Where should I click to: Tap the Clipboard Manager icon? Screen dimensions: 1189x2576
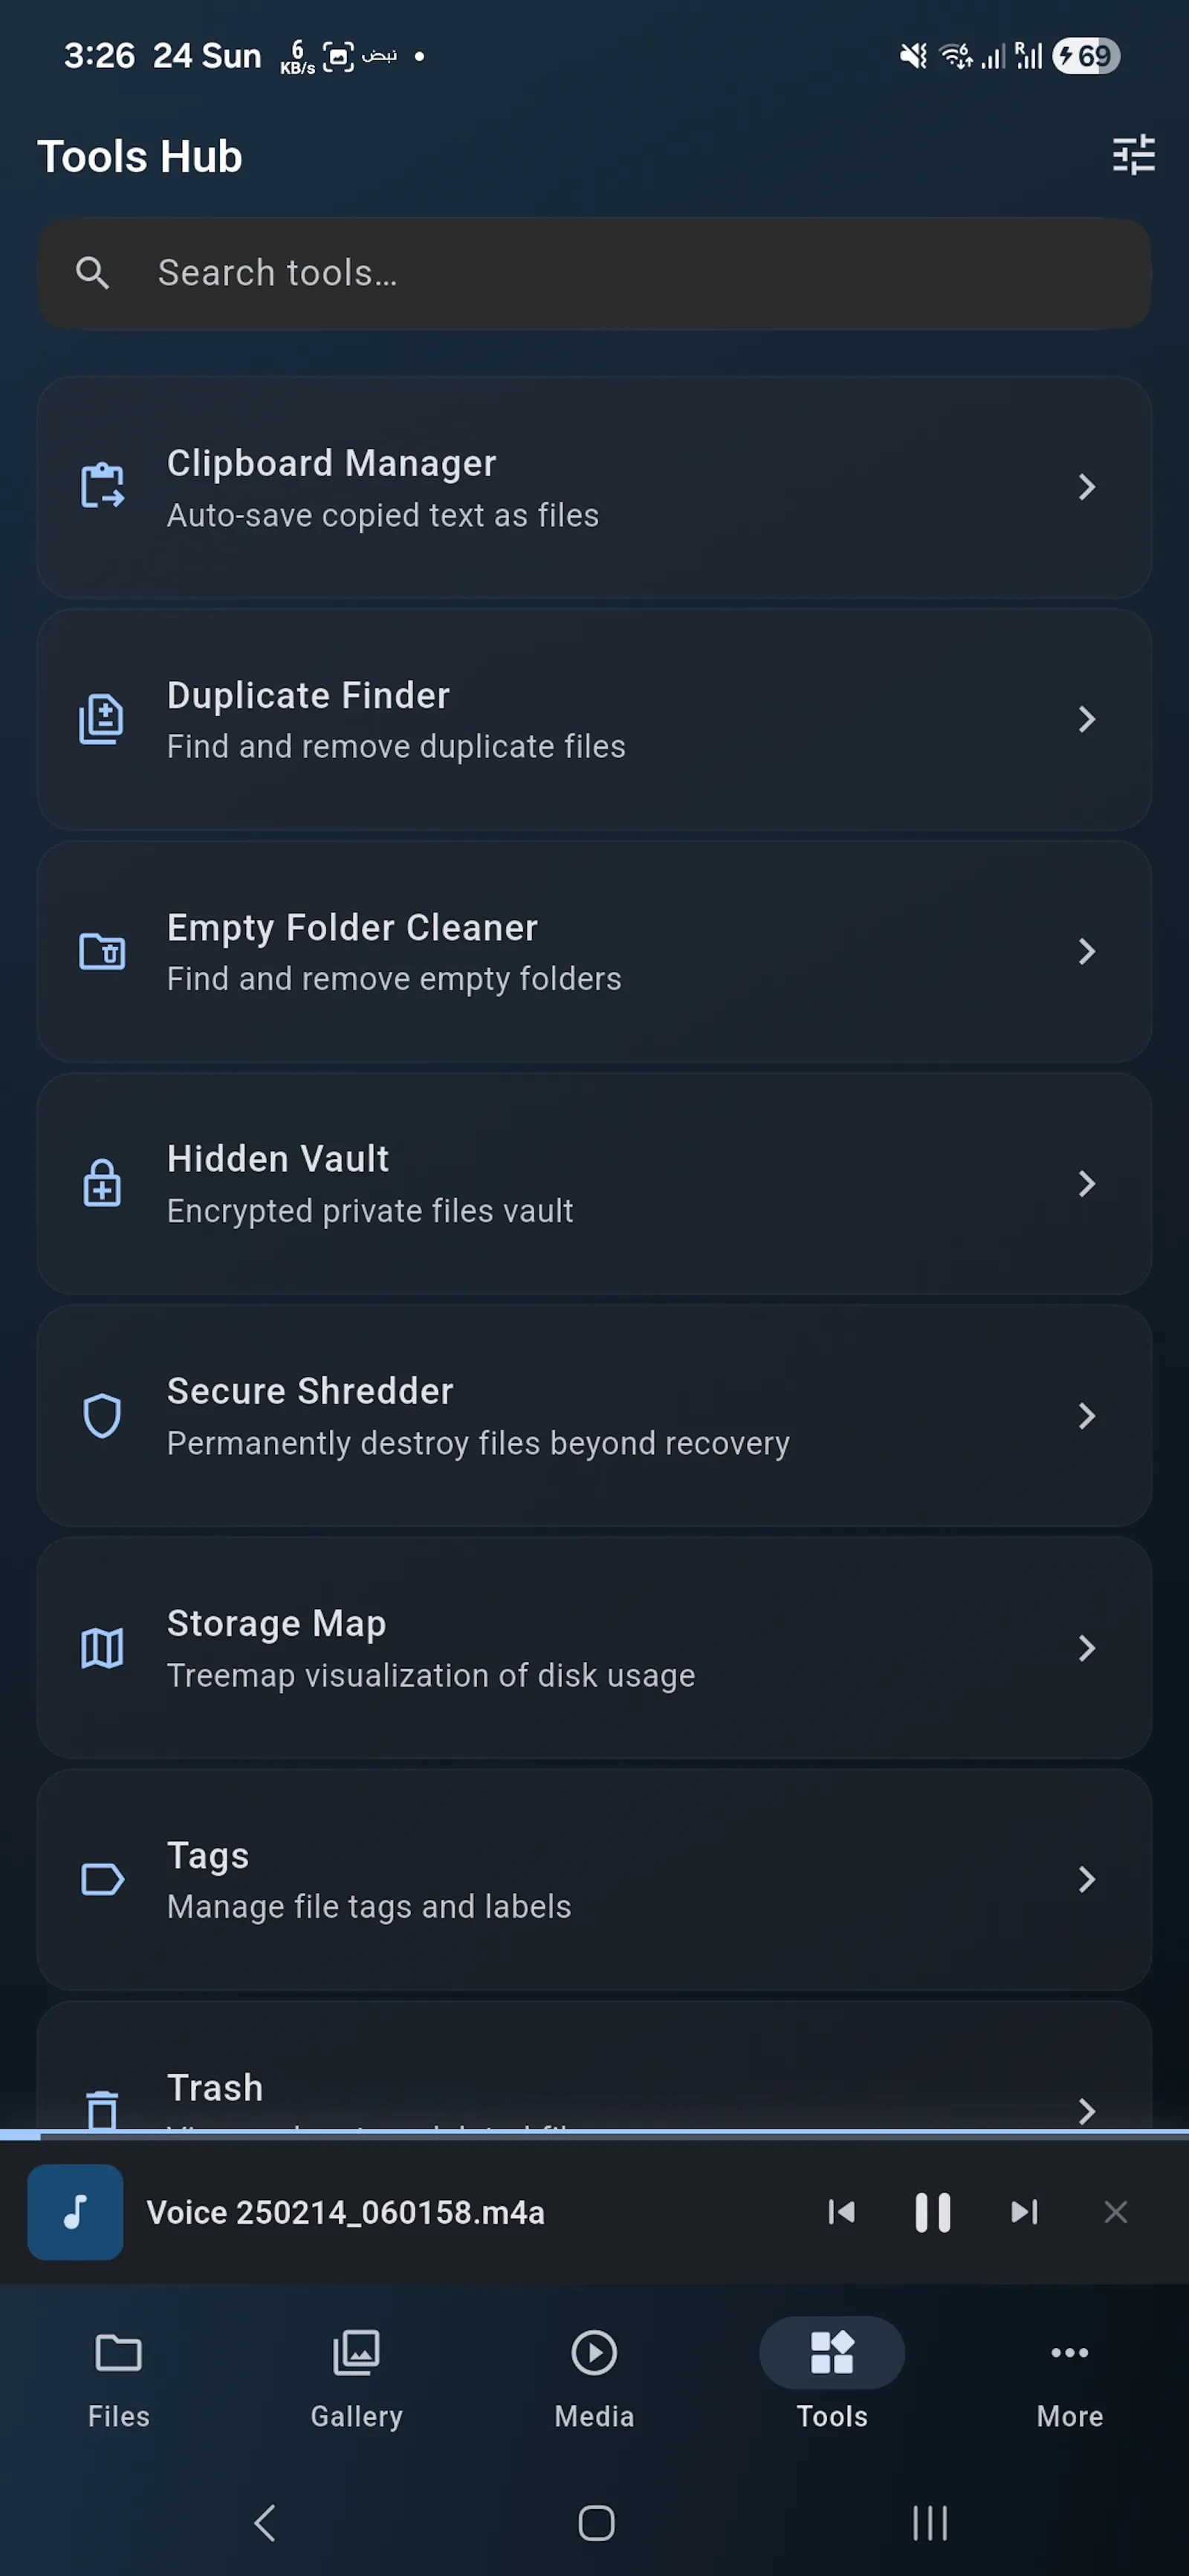pyautogui.click(x=102, y=487)
